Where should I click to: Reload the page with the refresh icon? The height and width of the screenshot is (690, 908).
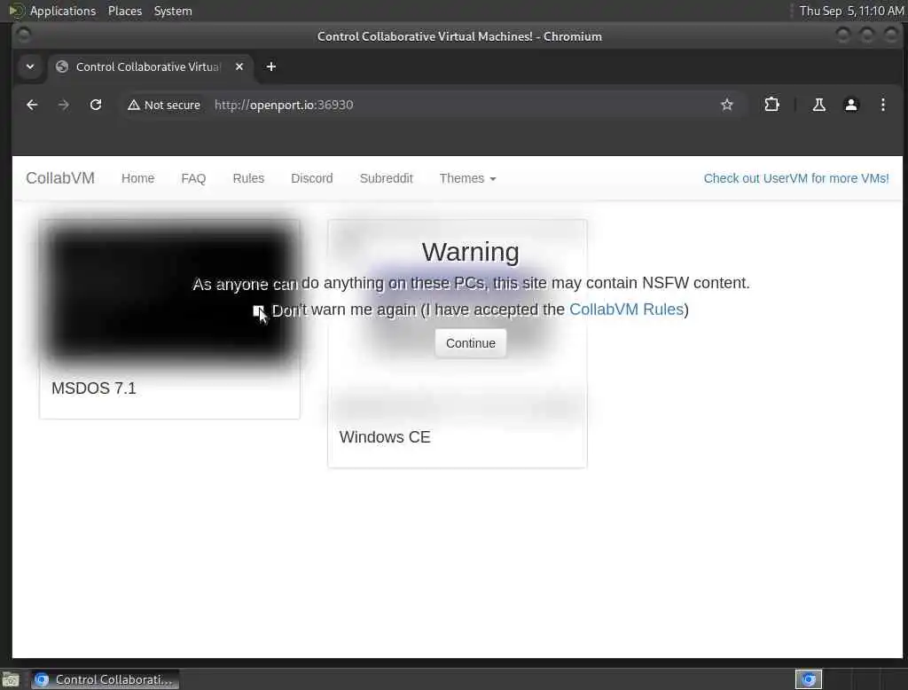(x=96, y=105)
